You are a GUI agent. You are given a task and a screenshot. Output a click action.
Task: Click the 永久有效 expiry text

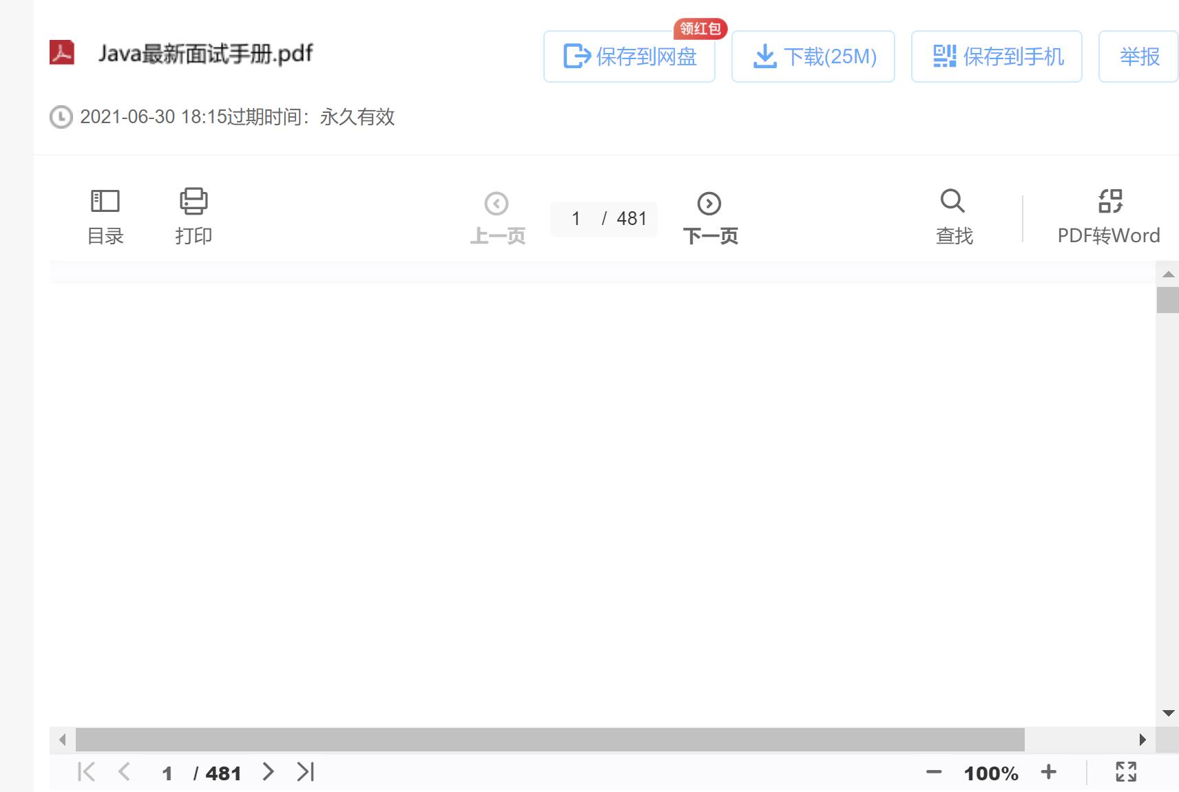pyautogui.click(x=357, y=117)
